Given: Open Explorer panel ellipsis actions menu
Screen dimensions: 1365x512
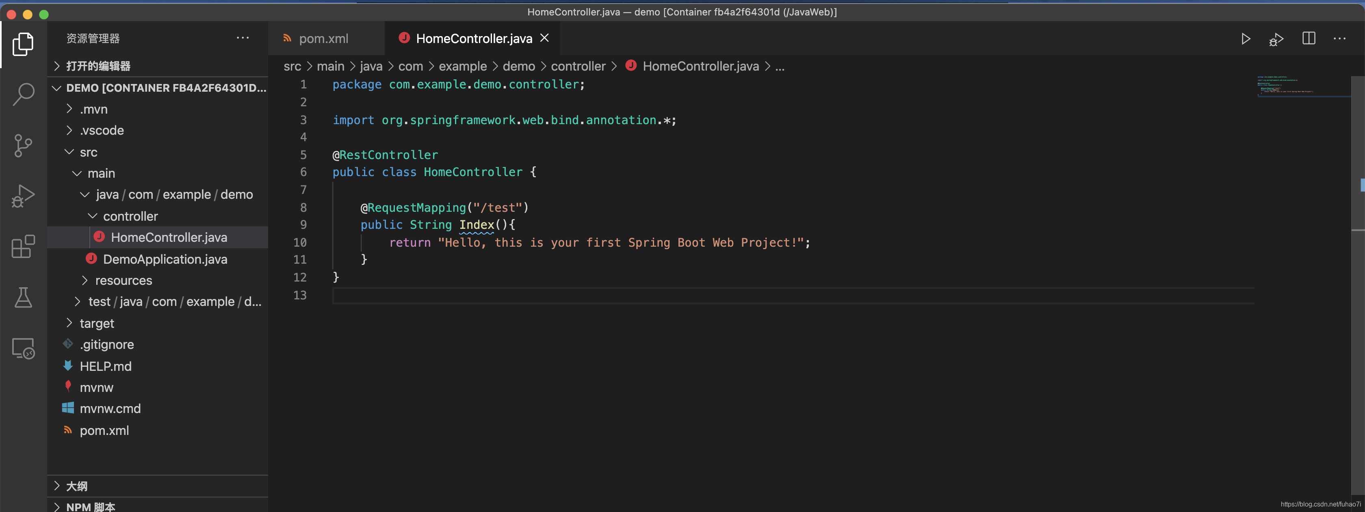Looking at the screenshot, I should [243, 38].
